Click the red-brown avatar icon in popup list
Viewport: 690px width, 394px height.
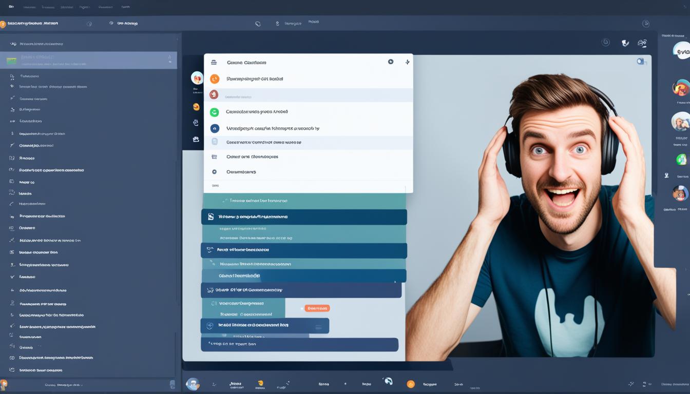click(214, 95)
